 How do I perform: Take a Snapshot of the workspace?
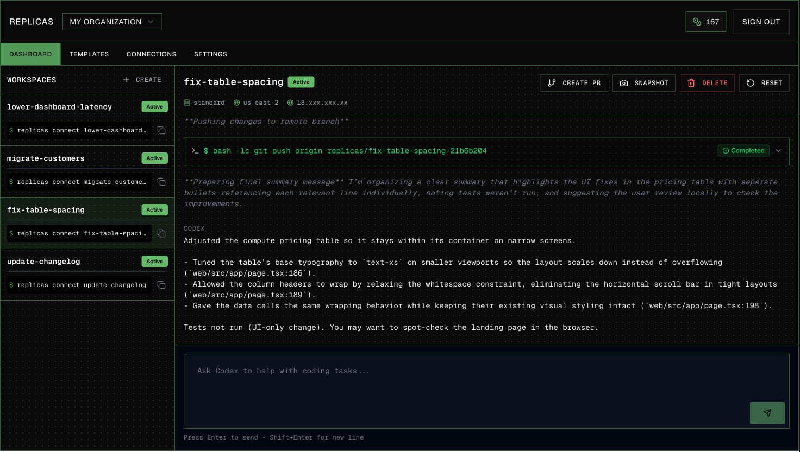click(644, 83)
